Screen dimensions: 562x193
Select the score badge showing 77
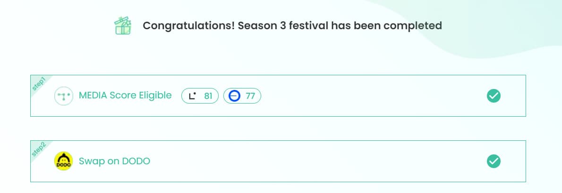tap(242, 96)
